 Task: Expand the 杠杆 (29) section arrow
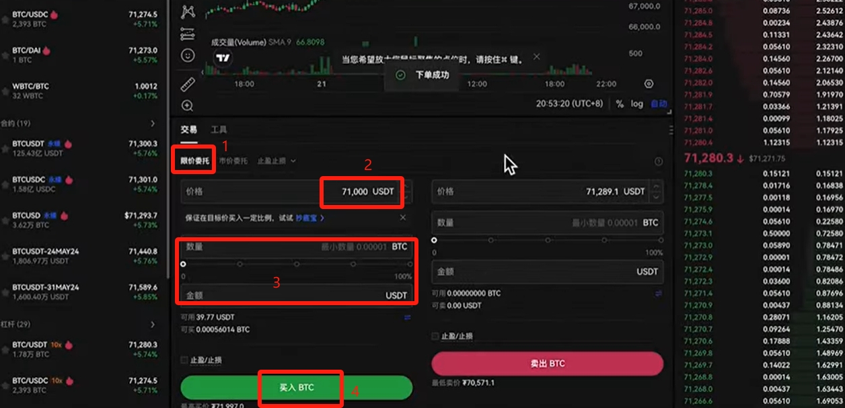coord(153,325)
